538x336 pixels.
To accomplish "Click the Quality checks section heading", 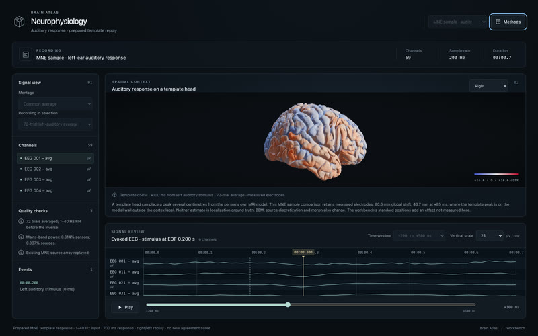I will [x=33, y=211].
